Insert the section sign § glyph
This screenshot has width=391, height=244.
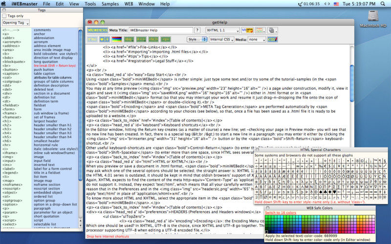click(385, 161)
